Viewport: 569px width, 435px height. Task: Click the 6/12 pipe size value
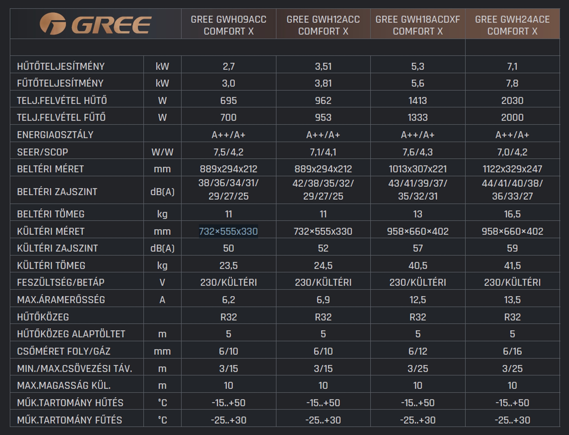click(x=418, y=351)
